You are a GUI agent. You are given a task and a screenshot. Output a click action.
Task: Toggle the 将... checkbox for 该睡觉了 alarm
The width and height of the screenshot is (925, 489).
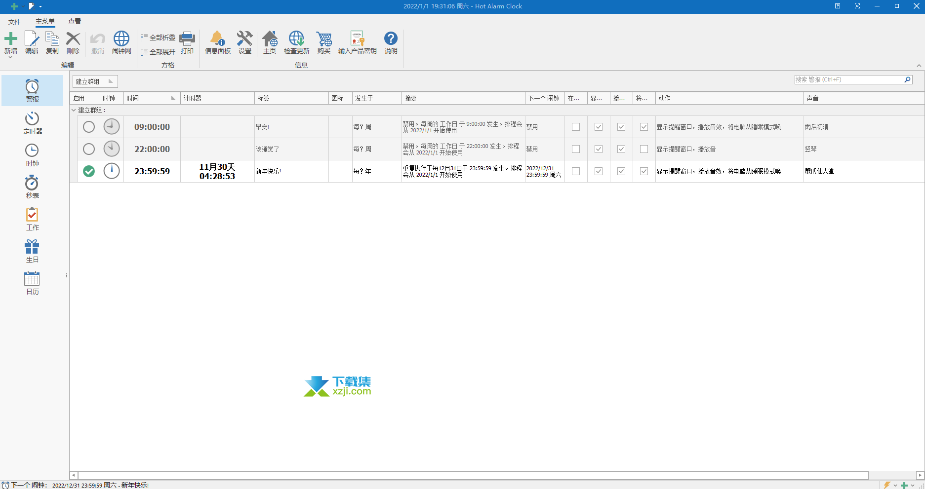644,149
